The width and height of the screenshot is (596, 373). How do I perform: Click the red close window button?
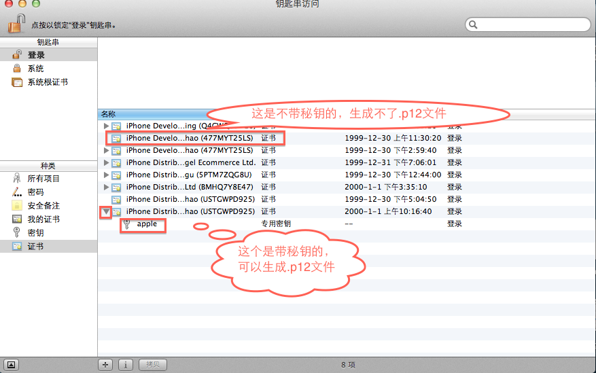coord(9,3)
